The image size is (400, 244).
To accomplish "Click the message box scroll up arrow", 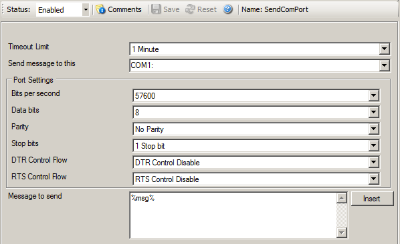I will (x=342, y=198).
